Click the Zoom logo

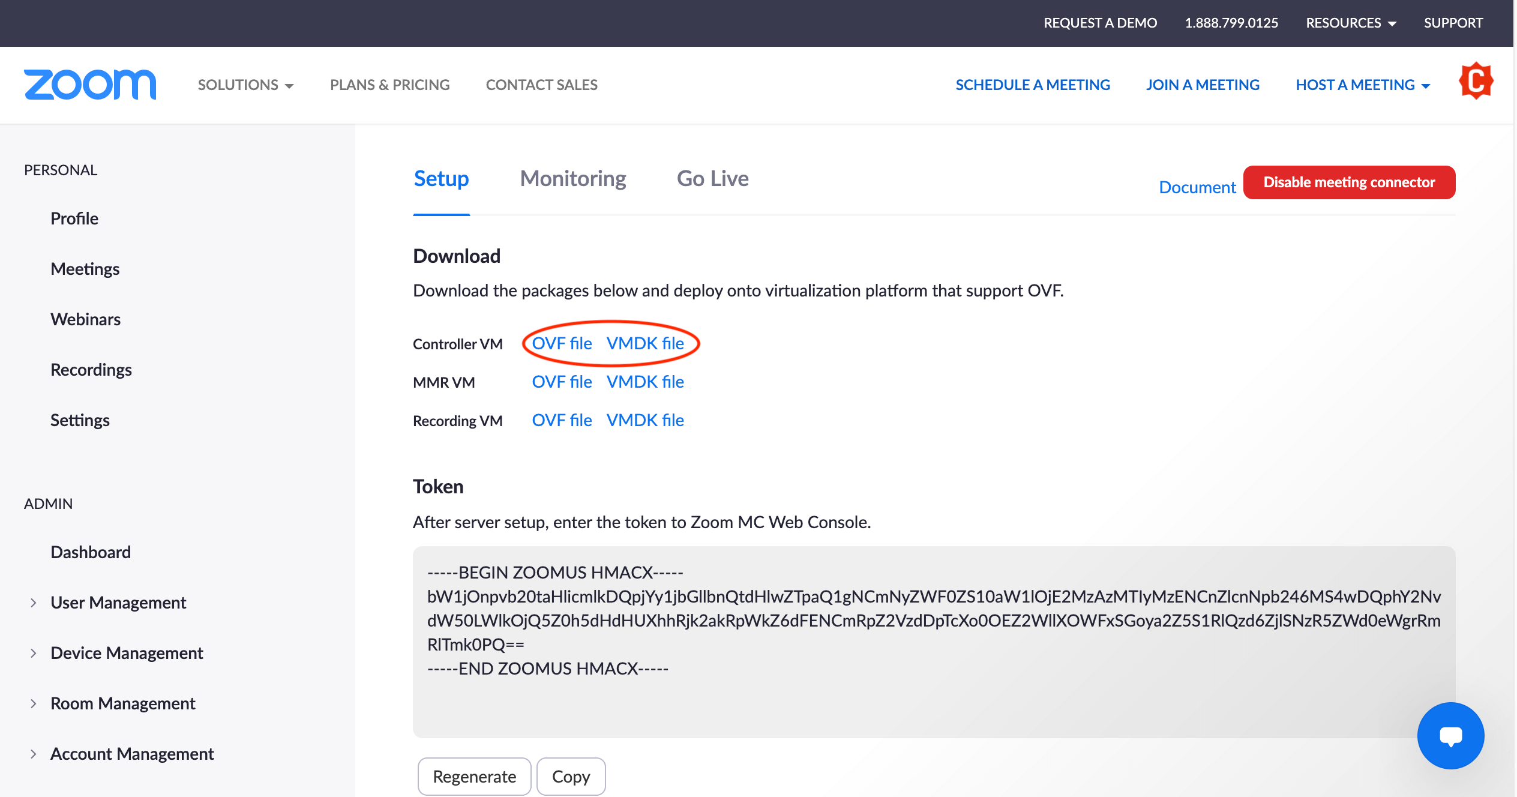click(90, 84)
